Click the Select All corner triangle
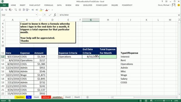Screen dimensions: 181x102 pos(4,20)
